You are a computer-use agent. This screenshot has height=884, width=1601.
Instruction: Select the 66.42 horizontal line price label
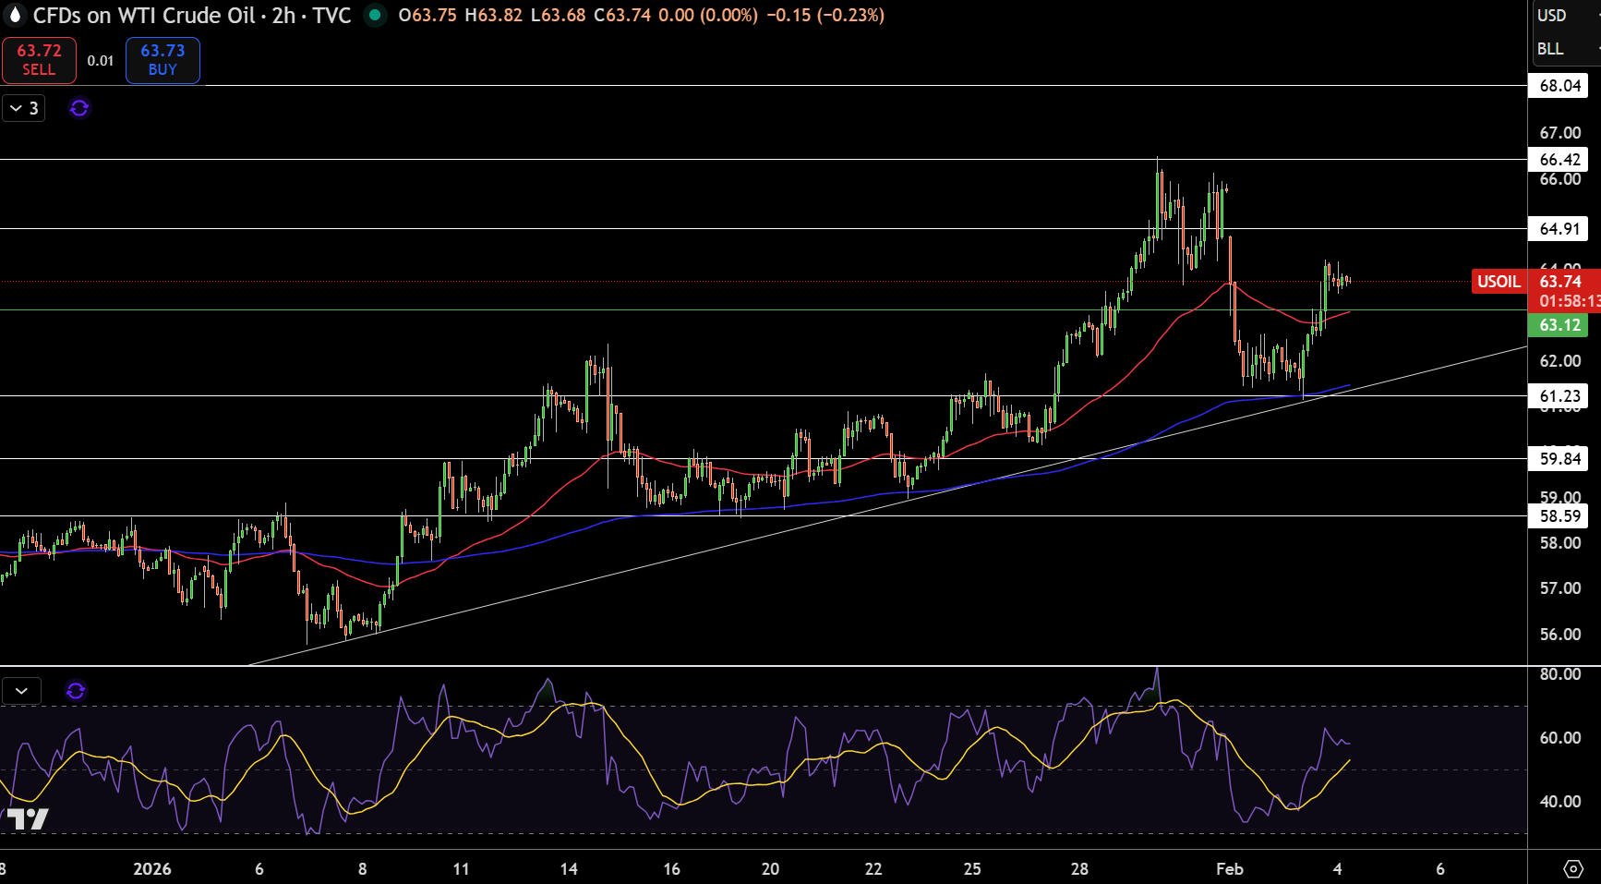point(1559,160)
